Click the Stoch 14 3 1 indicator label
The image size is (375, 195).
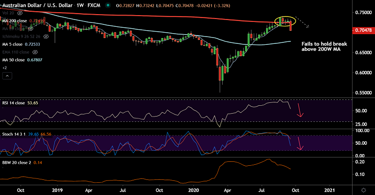14,134
